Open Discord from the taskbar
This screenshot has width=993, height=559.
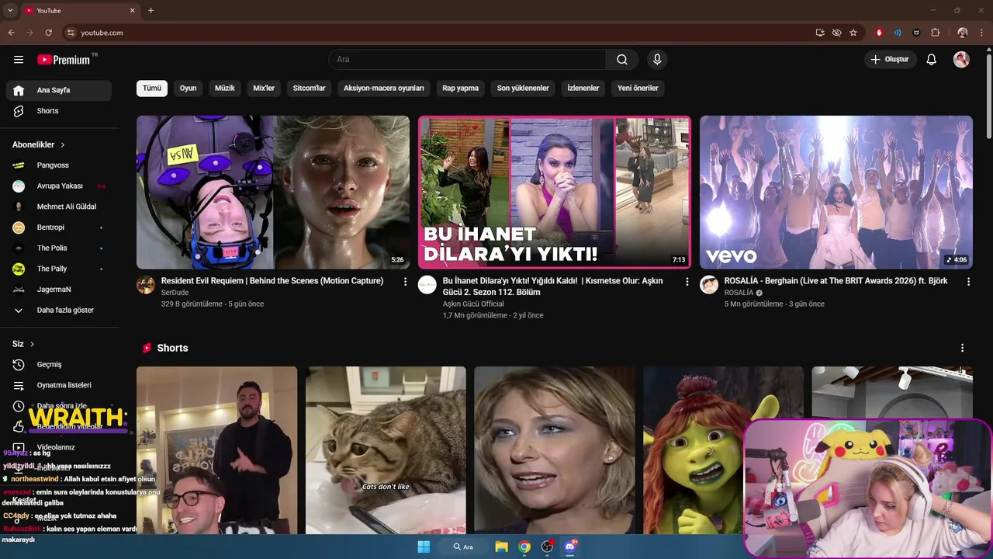[570, 547]
